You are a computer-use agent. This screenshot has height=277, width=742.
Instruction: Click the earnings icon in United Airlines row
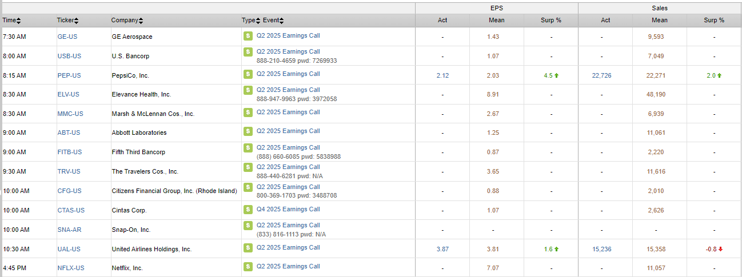pyautogui.click(x=248, y=248)
